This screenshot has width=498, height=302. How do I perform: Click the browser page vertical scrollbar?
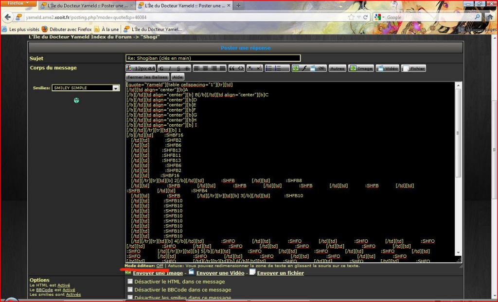pyautogui.click(x=495, y=149)
